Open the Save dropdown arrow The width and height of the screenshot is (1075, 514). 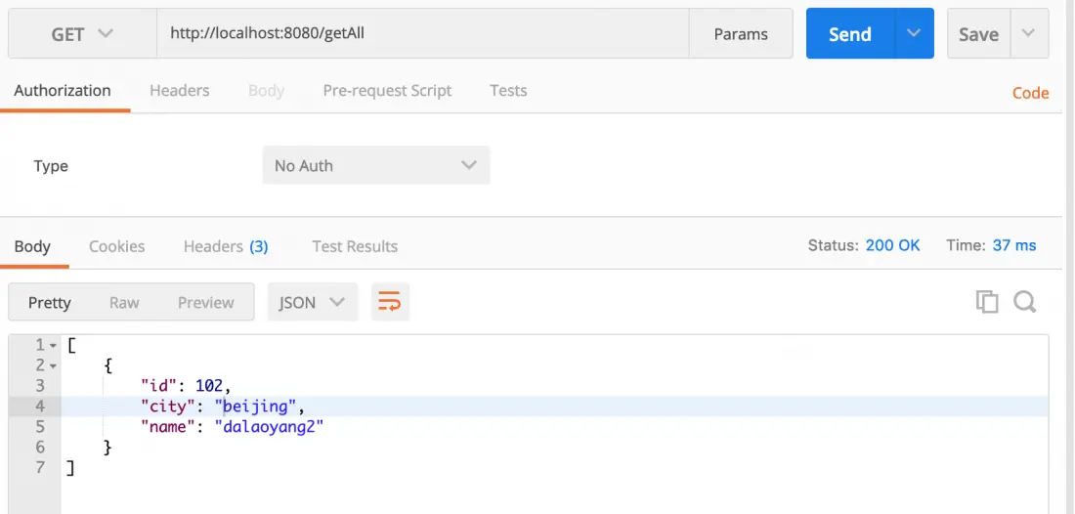pyautogui.click(x=1028, y=34)
